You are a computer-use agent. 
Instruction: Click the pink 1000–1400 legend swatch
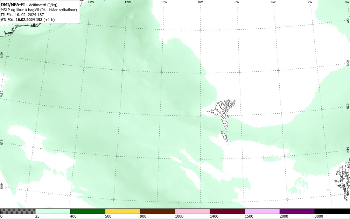click(192, 211)
